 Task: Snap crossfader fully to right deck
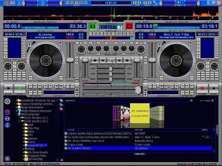[145, 90]
